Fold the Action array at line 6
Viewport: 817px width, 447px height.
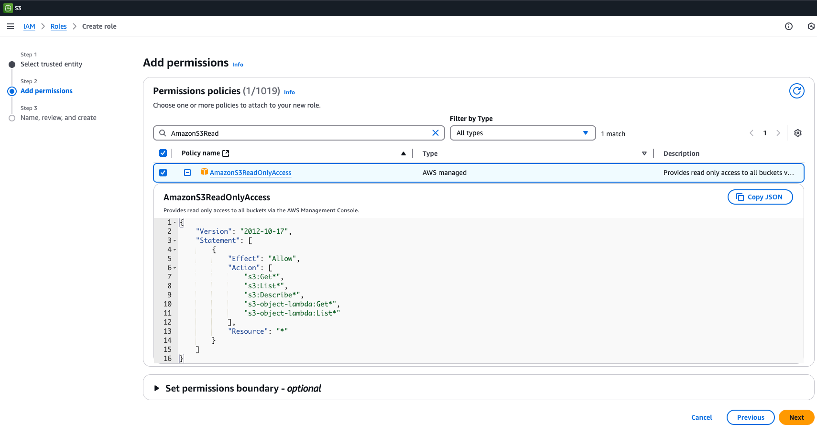(x=175, y=268)
